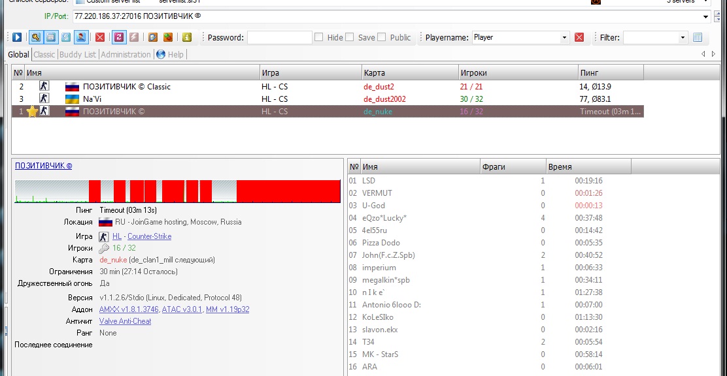Click the Counter-Strike icon on Na`Vi row
This screenshot has width=727, height=376.
tap(44, 98)
